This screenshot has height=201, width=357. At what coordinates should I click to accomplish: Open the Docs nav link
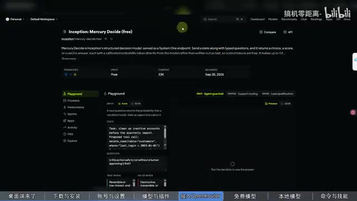[347, 19]
